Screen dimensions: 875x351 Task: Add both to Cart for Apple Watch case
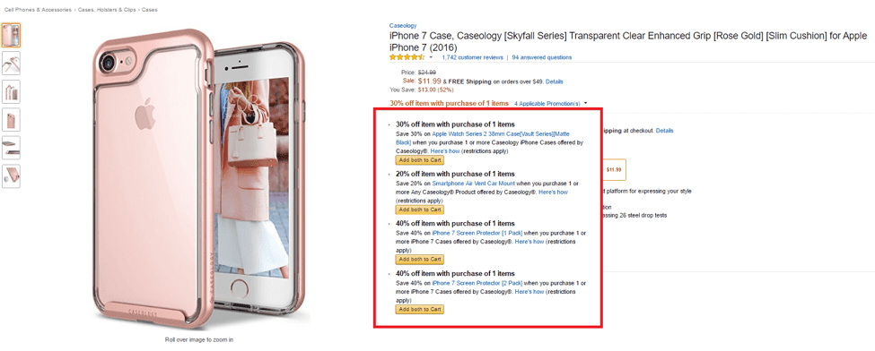[420, 160]
